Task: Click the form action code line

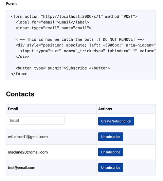Action: coord(74,17)
